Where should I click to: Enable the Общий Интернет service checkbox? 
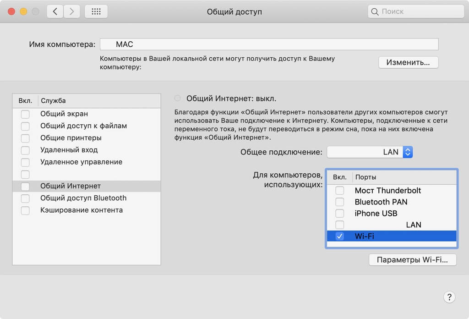[25, 186]
